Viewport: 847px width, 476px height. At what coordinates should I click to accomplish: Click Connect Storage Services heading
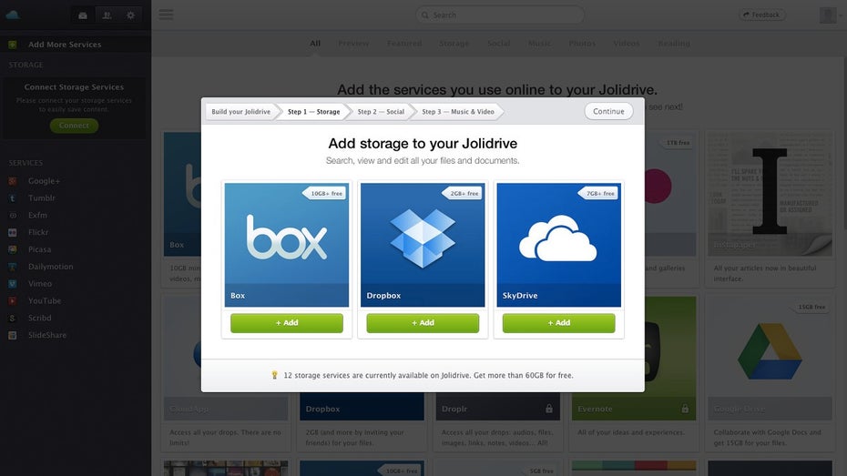pyautogui.click(x=74, y=86)
